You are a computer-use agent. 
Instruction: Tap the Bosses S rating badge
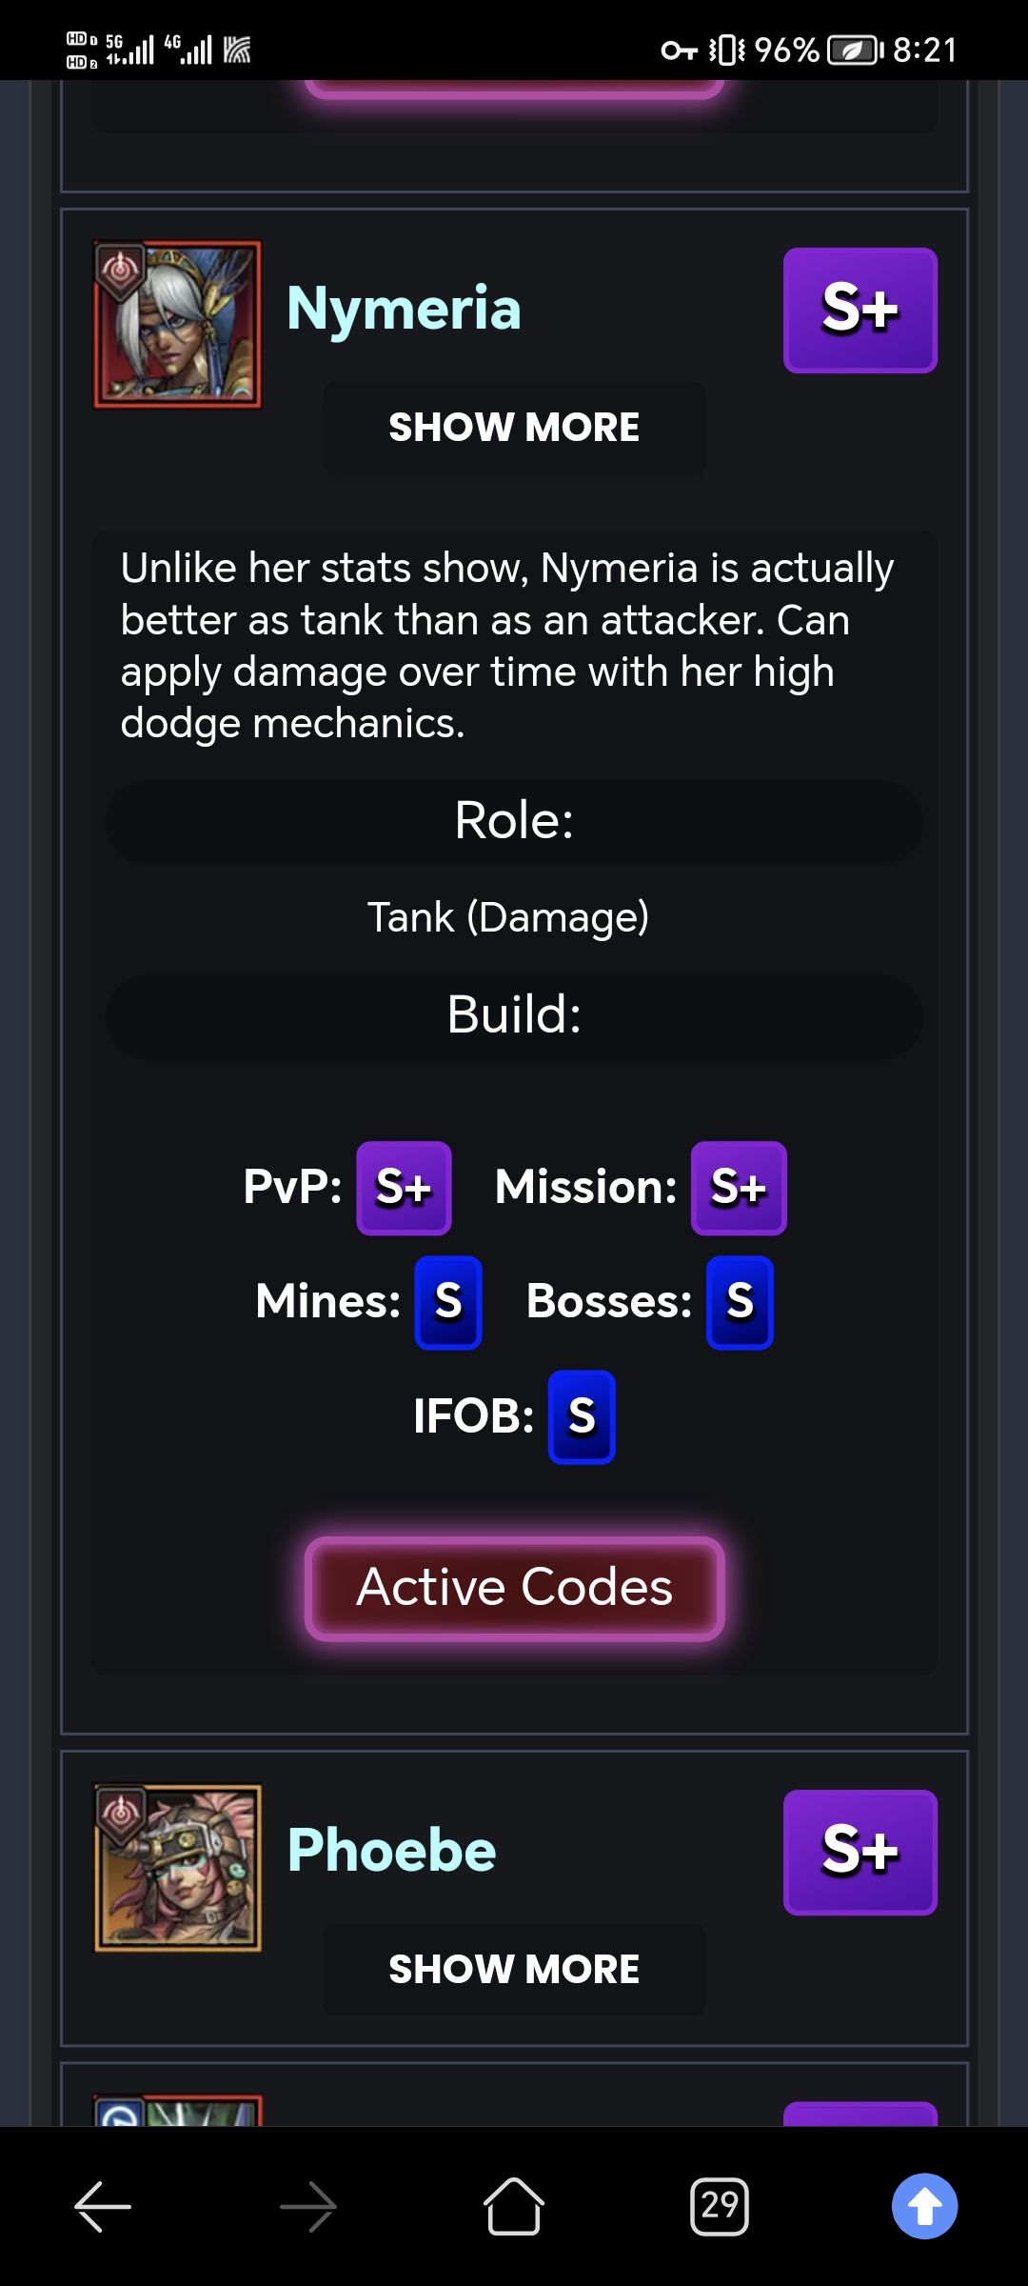click(x=740, y=1302)
